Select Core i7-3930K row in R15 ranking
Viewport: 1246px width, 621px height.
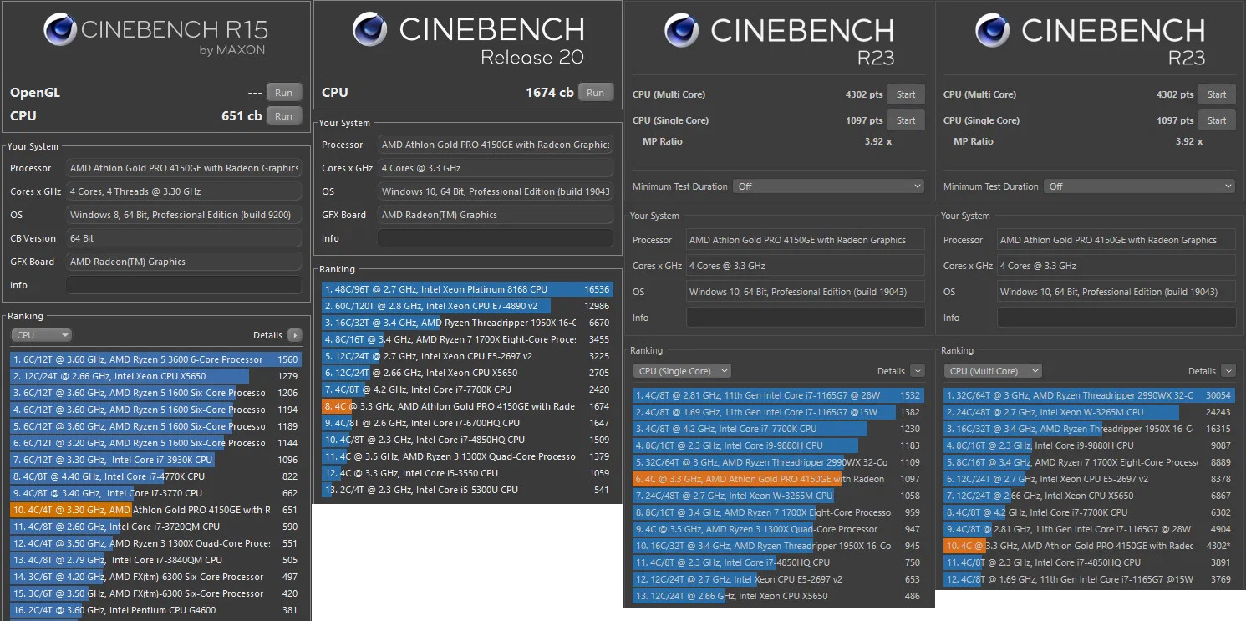coord(156,460)
